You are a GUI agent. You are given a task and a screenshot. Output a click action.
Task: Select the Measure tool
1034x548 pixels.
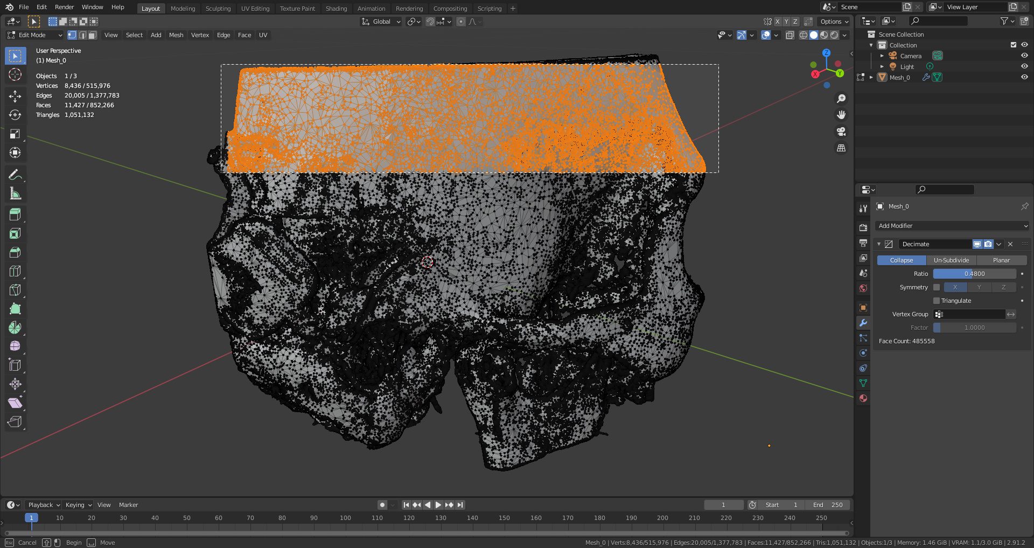pyautogui.click(x=15, y=193)
